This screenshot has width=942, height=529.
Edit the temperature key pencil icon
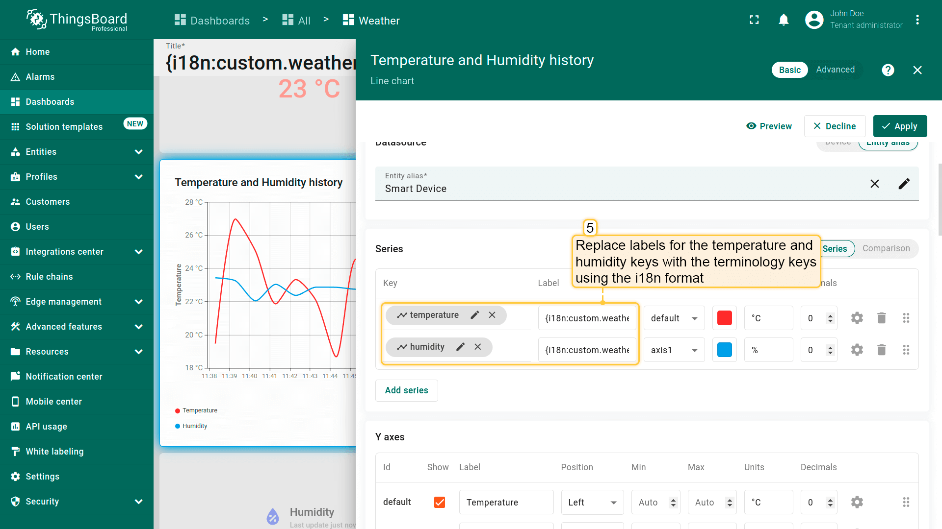coord(474,315)
